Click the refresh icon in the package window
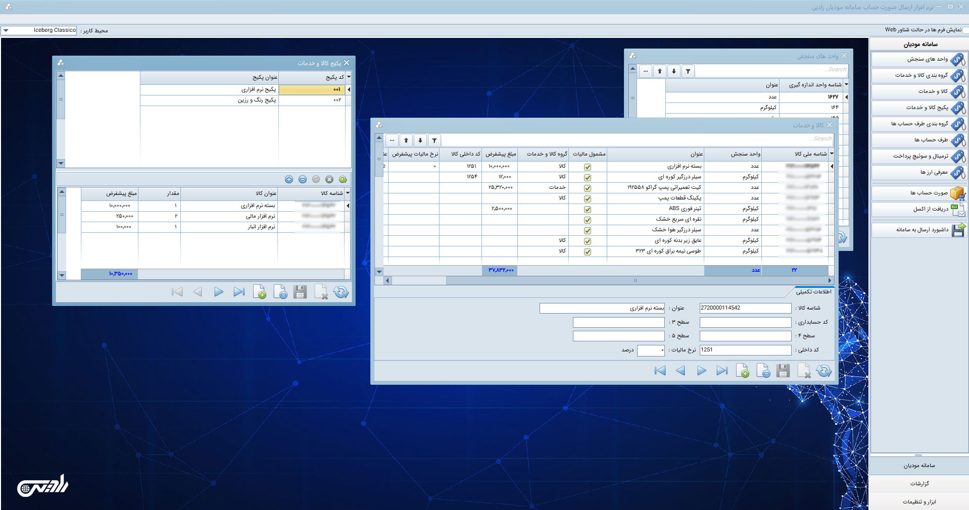 [341, 292]
